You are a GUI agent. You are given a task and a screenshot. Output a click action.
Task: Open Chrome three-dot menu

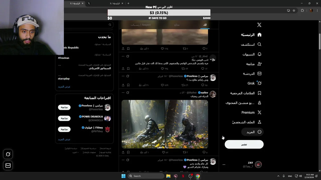(x=317, y=10)
